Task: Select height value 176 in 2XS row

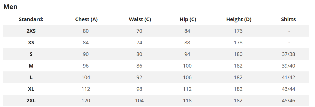Action: pyautogui.click(x=238, y=31)
